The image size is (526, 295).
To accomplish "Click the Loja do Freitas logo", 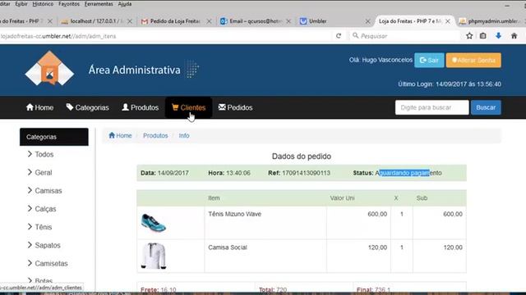I will [49, 68].
